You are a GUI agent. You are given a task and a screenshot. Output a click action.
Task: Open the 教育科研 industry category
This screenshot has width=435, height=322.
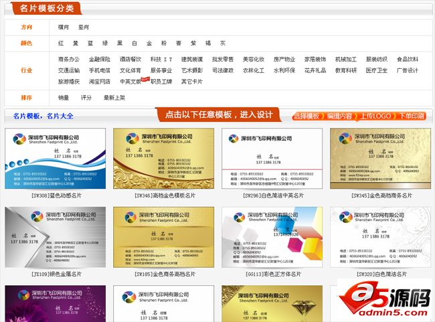(346, 70)
